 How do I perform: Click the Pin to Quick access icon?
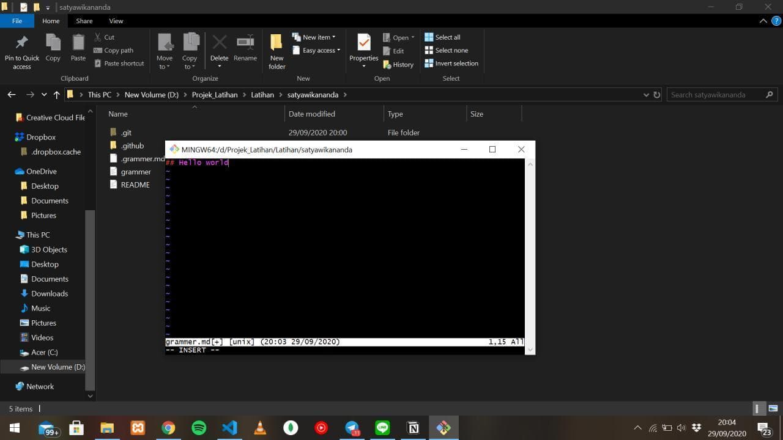pos(21,44)
